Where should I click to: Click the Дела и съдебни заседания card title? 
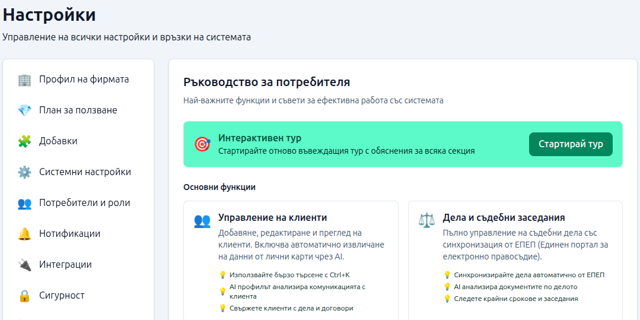coord(504,217)
